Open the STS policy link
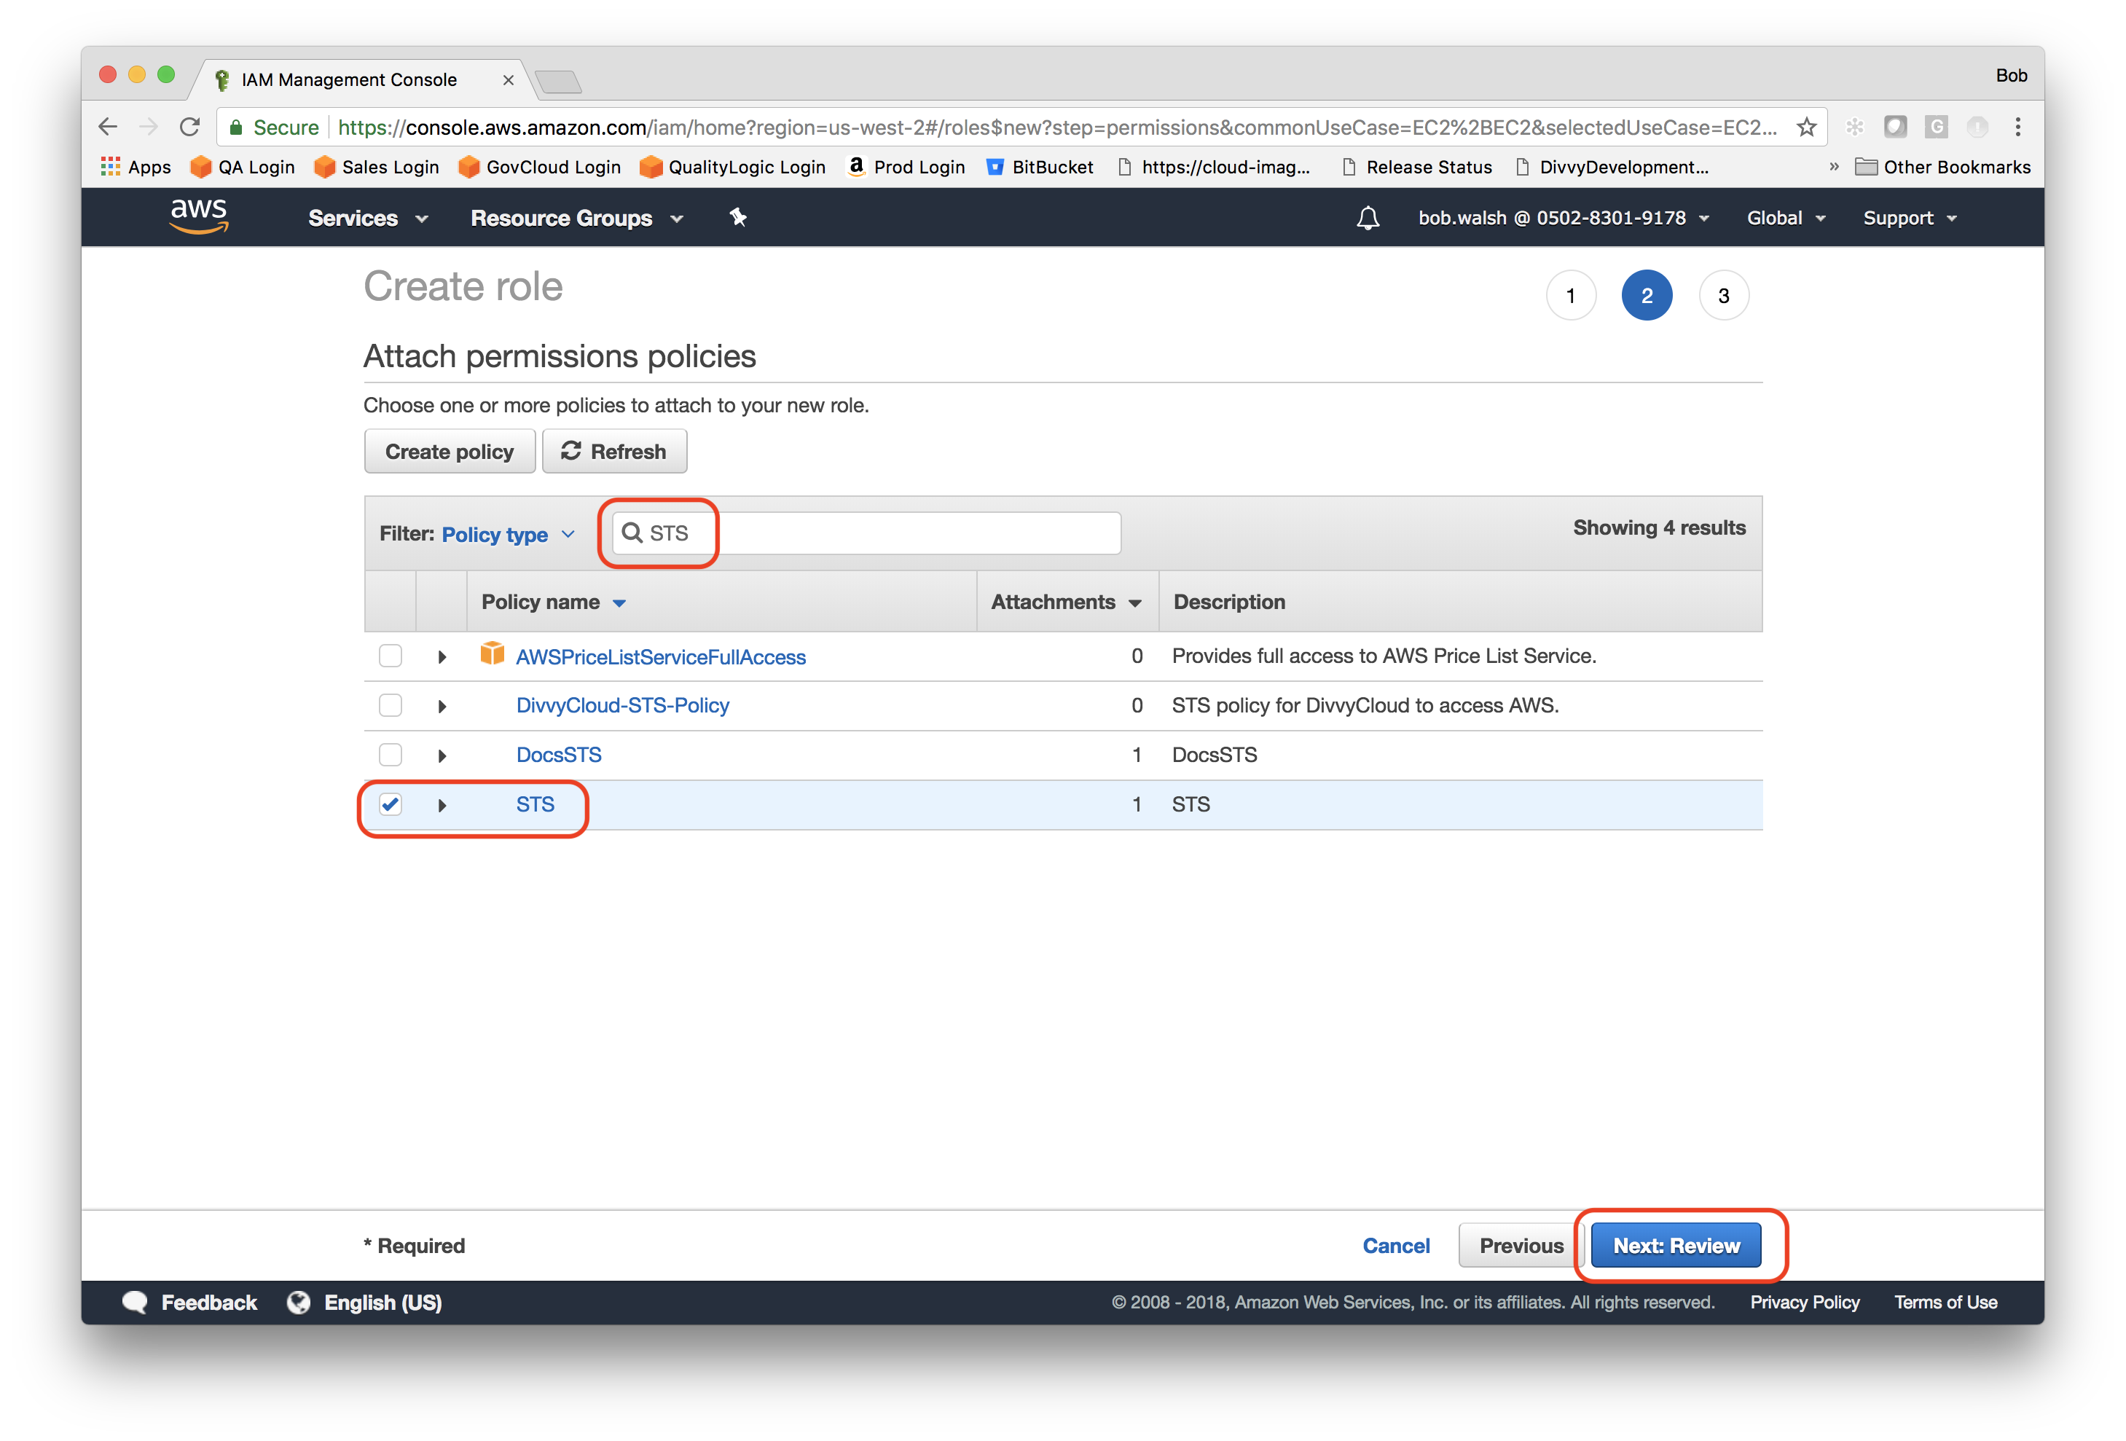2126x1441 pixels. click(x=536, y=804)
